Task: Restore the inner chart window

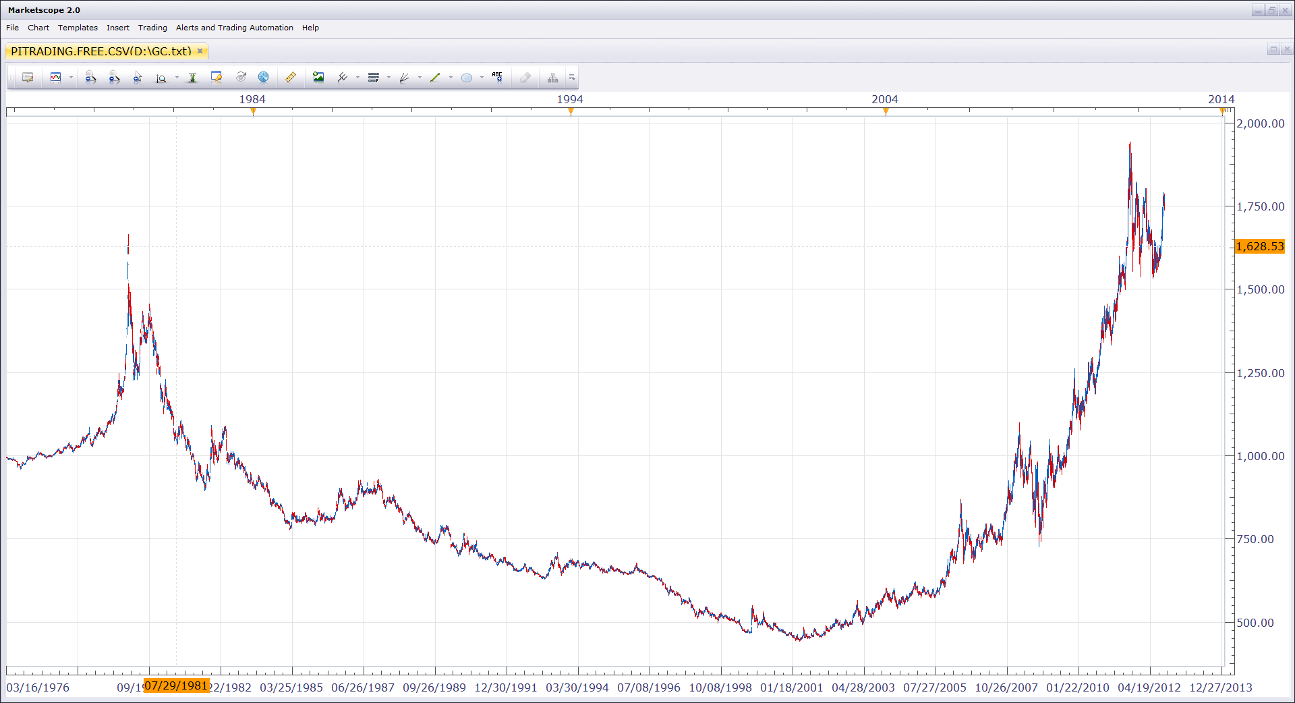Action: click(1273, 49)
